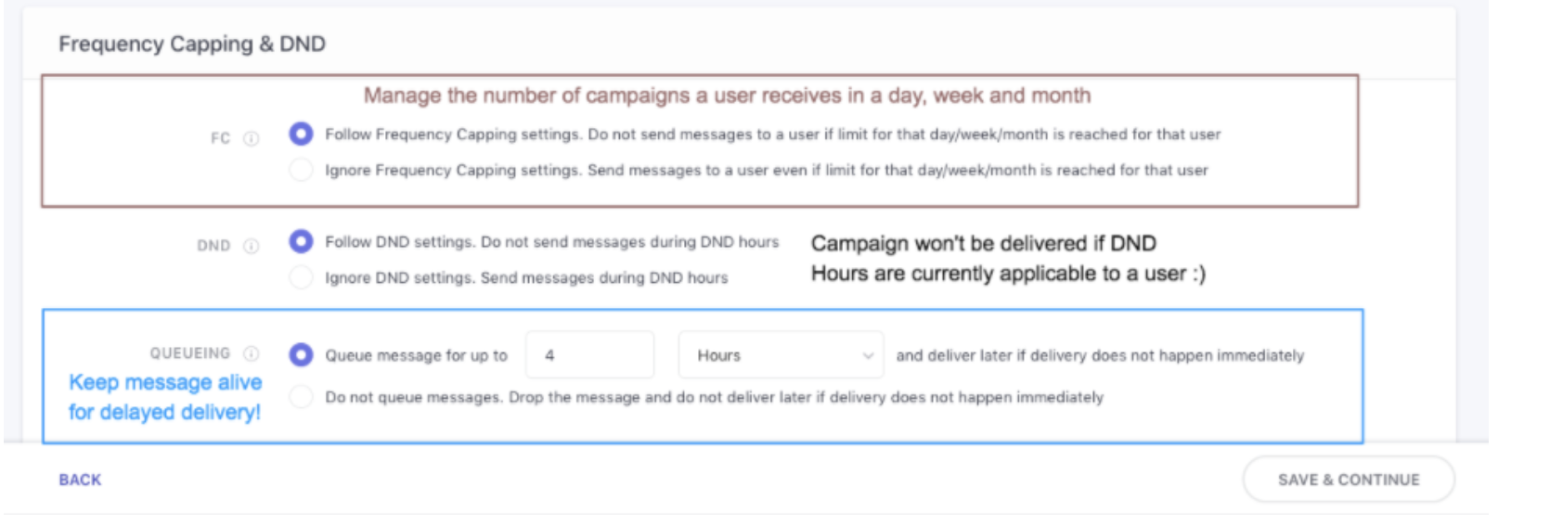Image resolution: width=1550 pixels, height=525 pixels.
Task: Click the FC row label
Action: point(220,138)
